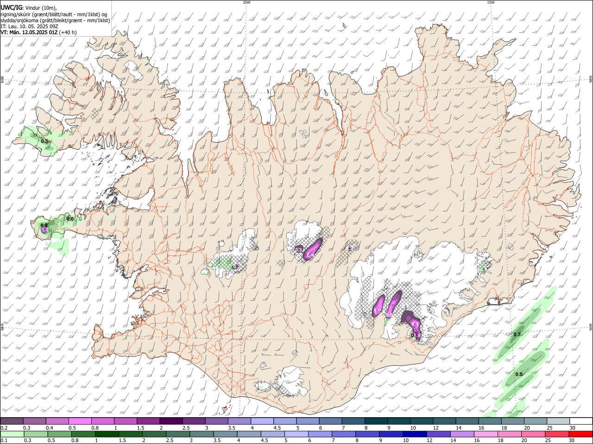Select the upper legend swatch labelled 4
593x444 pixels.
click(262, 421)
